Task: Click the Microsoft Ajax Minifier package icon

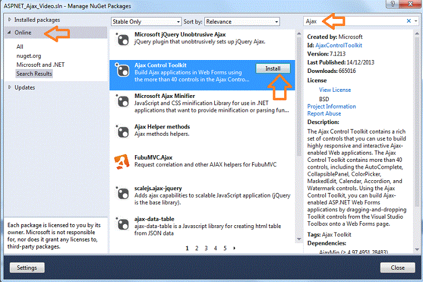Action: pos(123,101)
